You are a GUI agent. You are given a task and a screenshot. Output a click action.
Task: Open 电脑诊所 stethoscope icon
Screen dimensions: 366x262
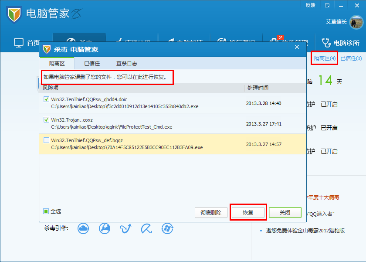pyautogui.click(x=326, y=43)
